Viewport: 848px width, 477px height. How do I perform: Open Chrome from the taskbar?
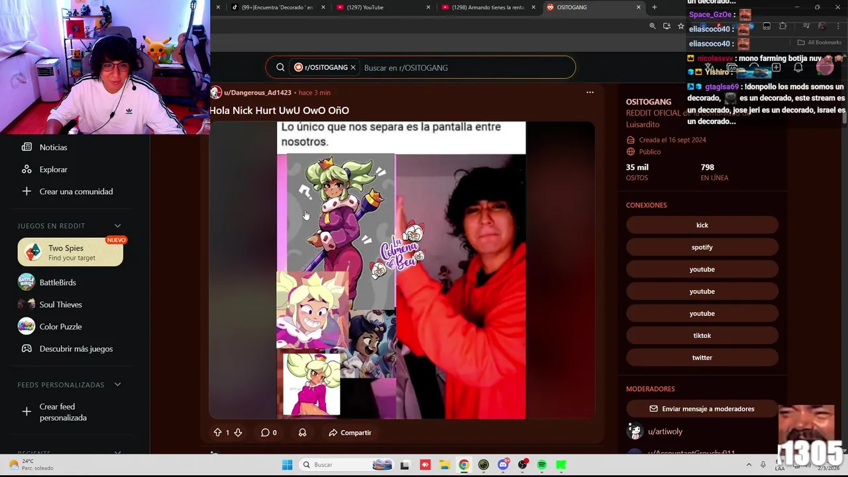tap(464, 464)
